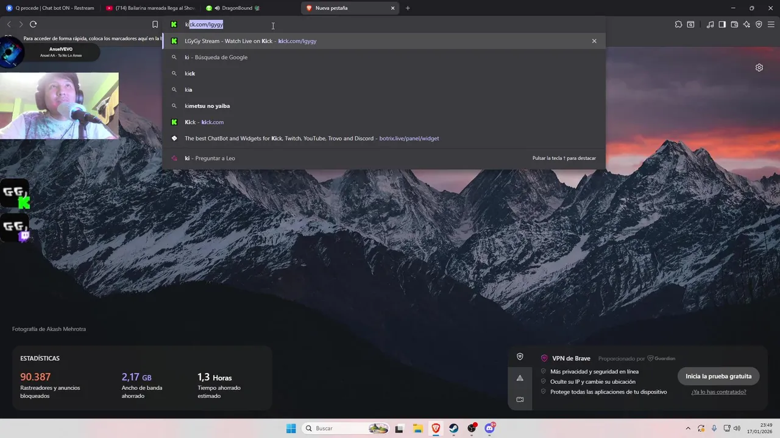
Task: Click the bookmark icon beside the address bar
Action: [155, 24]
